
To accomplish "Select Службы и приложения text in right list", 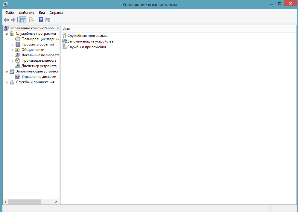I will tap(87, 47).
